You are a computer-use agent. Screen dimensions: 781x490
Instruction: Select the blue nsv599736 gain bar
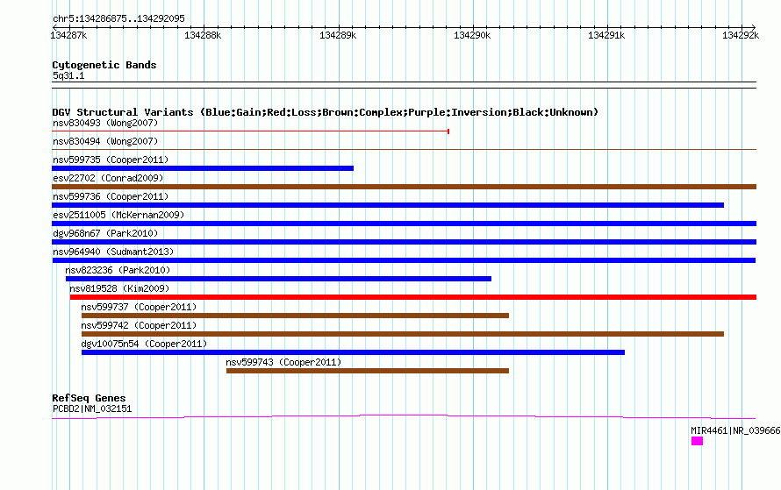pos(388,205)
